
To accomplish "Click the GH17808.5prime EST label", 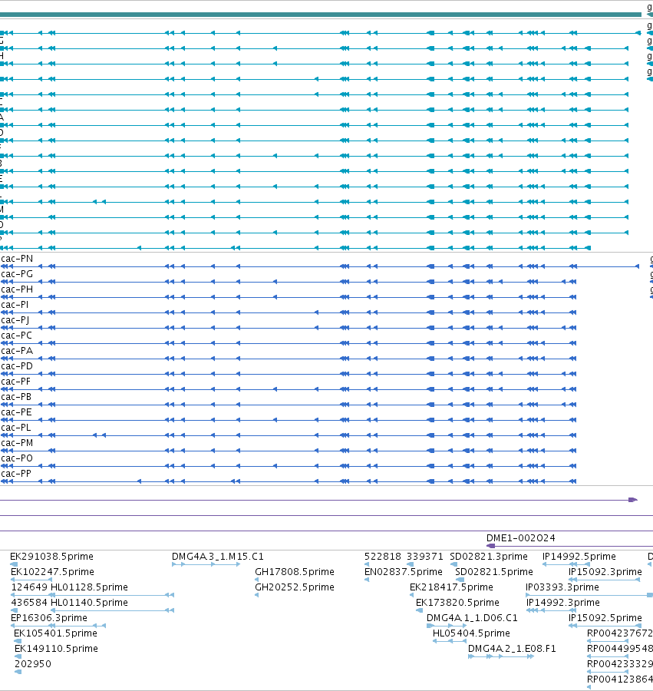I will pyautogui.click(x=295, y=572).
